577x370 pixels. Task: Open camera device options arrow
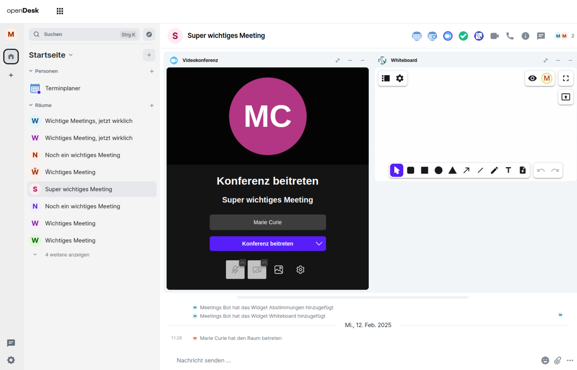click(264, 263)
